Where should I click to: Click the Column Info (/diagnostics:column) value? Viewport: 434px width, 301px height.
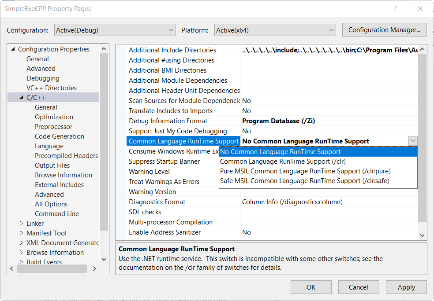point(292,202)
